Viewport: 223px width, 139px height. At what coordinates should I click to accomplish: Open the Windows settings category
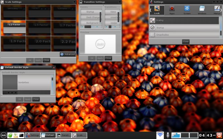click(x=202, y=10)
